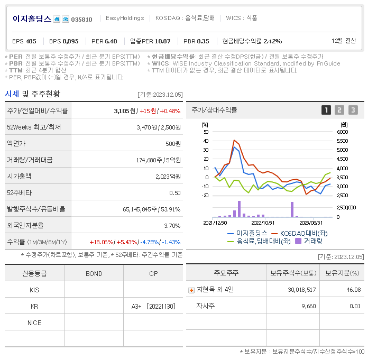The height and width of the screenshot is (360, 368).
Task: Expand the 지현욱 외 4인 shareholder row
Action: [191, 290]
